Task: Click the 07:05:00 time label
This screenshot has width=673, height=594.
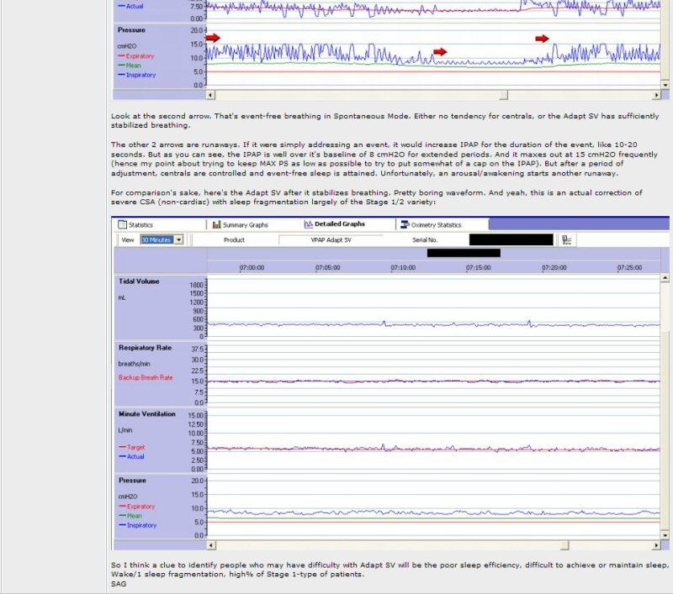Action: click(x=327, y=267)
